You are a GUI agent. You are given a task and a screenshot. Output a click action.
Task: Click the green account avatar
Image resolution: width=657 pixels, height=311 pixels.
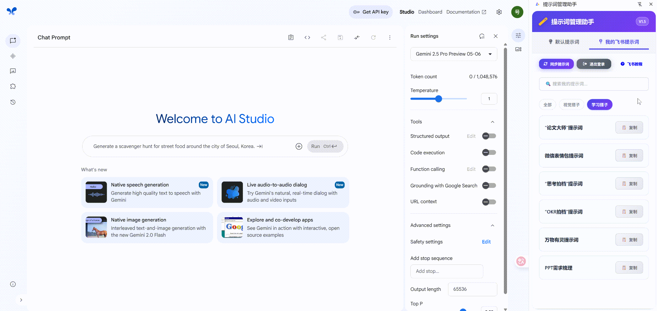point(517,12)
